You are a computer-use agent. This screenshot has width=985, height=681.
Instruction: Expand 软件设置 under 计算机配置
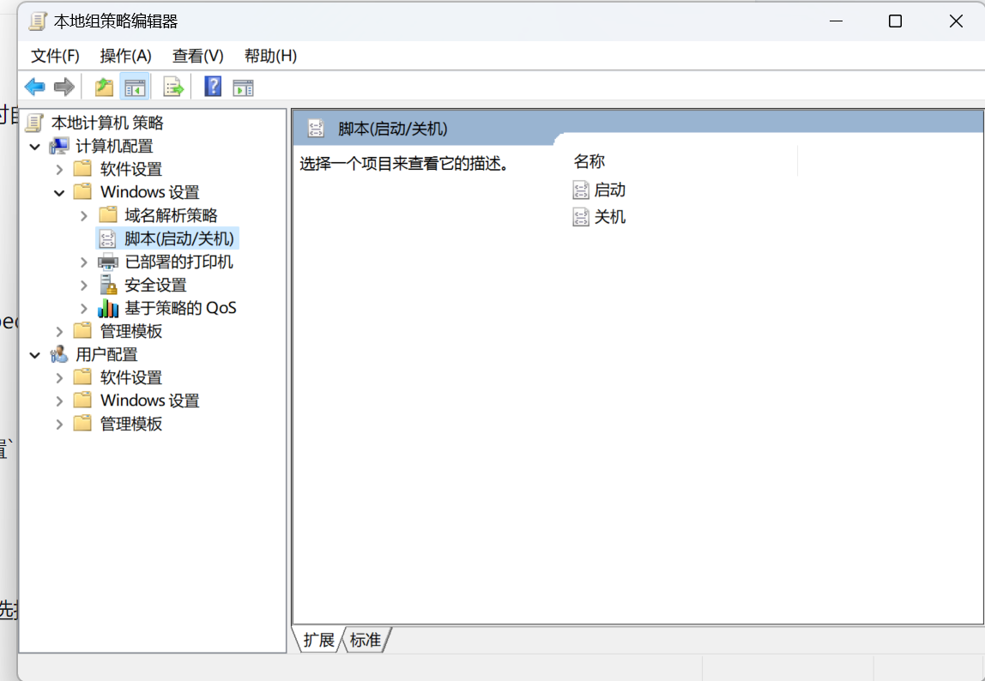click(59, 170)
